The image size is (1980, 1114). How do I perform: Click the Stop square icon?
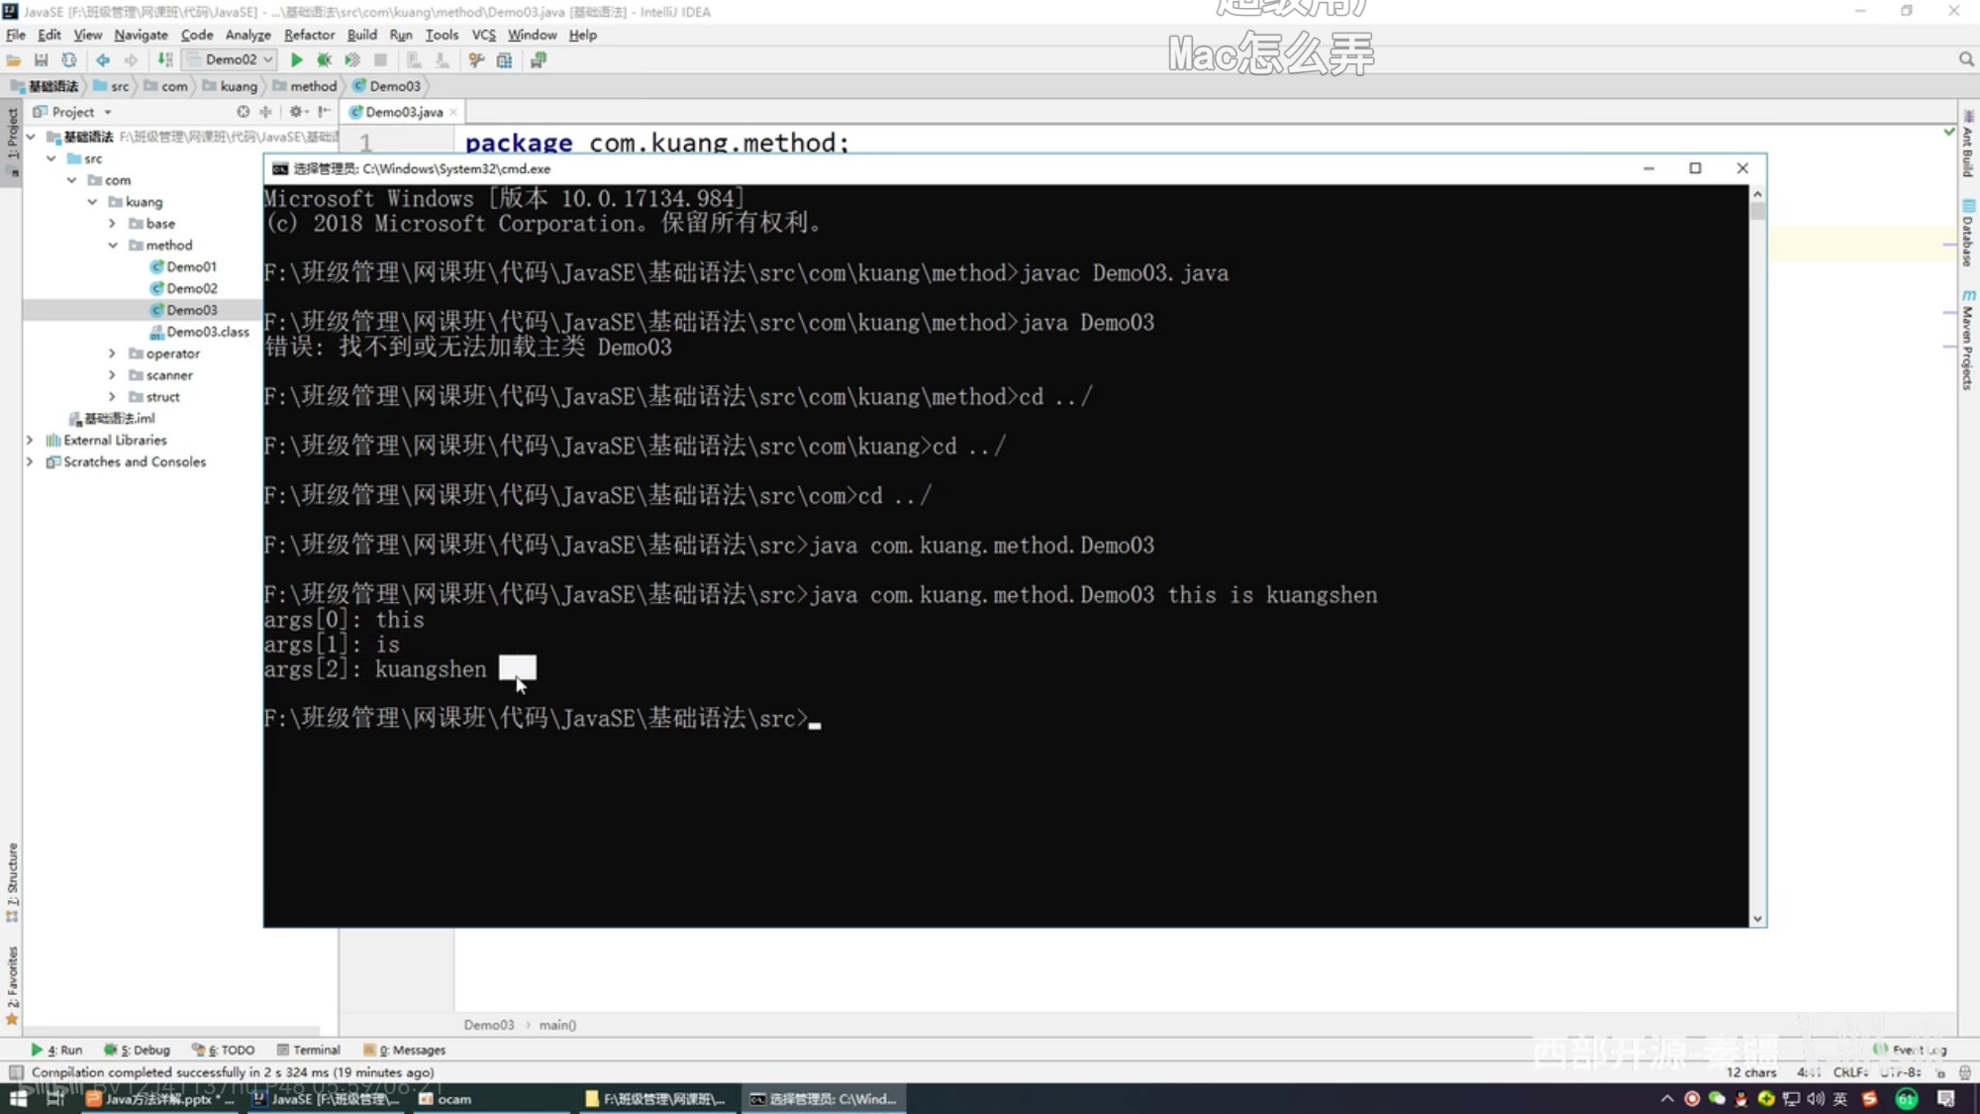(x=380, y=60)
